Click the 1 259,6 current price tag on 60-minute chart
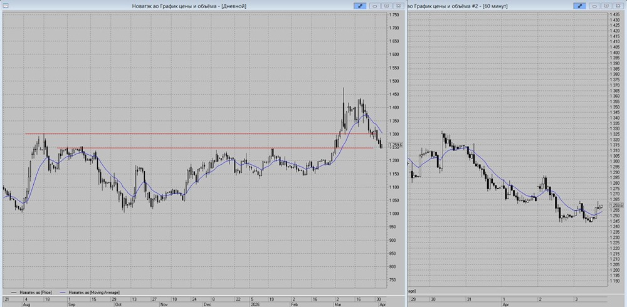This screenshot has width=627, height=307. pos(616,205)
